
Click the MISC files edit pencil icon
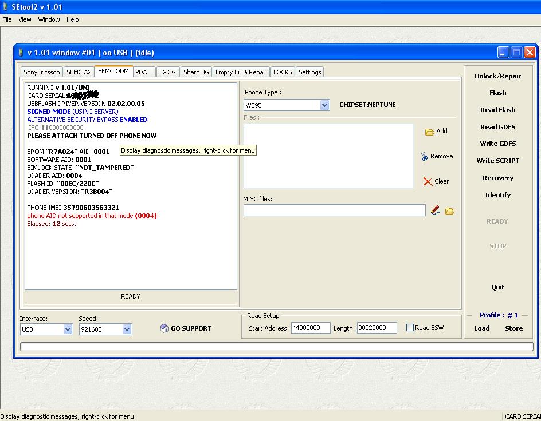(x=435, y=210)
